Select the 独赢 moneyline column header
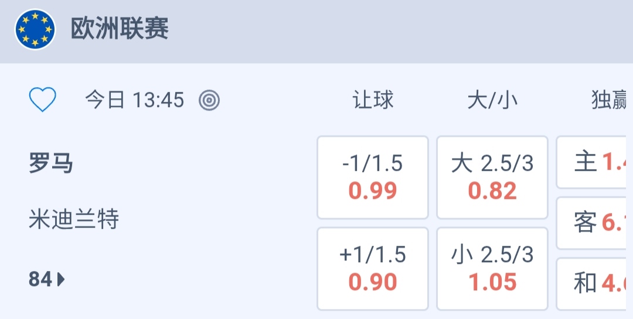 [610, 101]
